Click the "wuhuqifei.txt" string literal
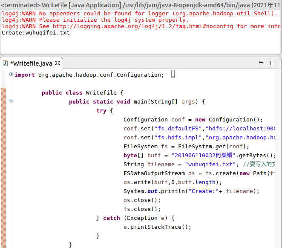This screenshot has height=248, width=282. click(x=210, y=164)
